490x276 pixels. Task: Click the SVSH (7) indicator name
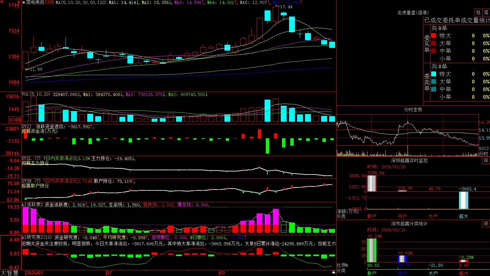point(31,181)
